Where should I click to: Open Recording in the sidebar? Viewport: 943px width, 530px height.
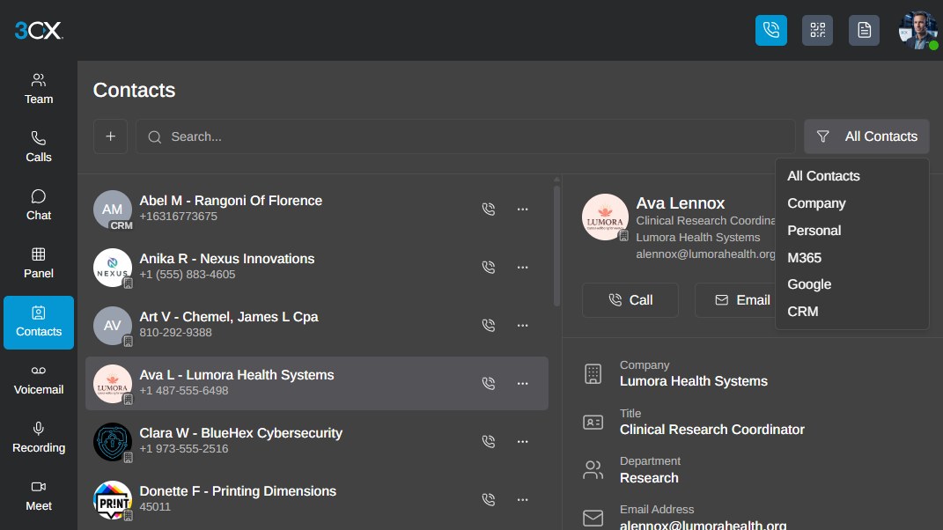[x=39, y=438]
